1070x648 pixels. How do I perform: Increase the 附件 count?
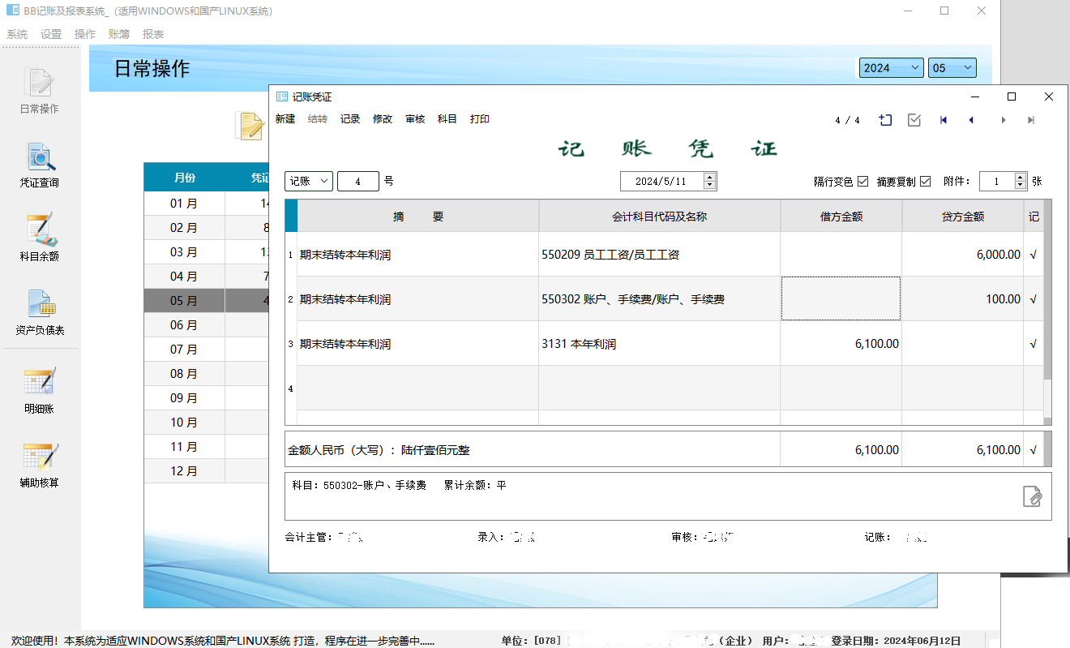coord(1021,177)
